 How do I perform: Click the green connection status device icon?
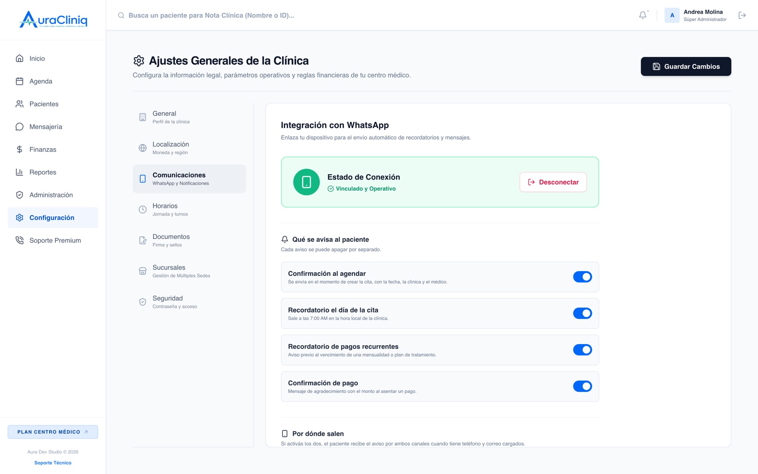click(x=307, y=182)
